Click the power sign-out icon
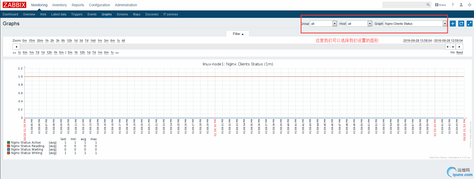474x179 pixels. pyautogui.click(x=470, y=5)
